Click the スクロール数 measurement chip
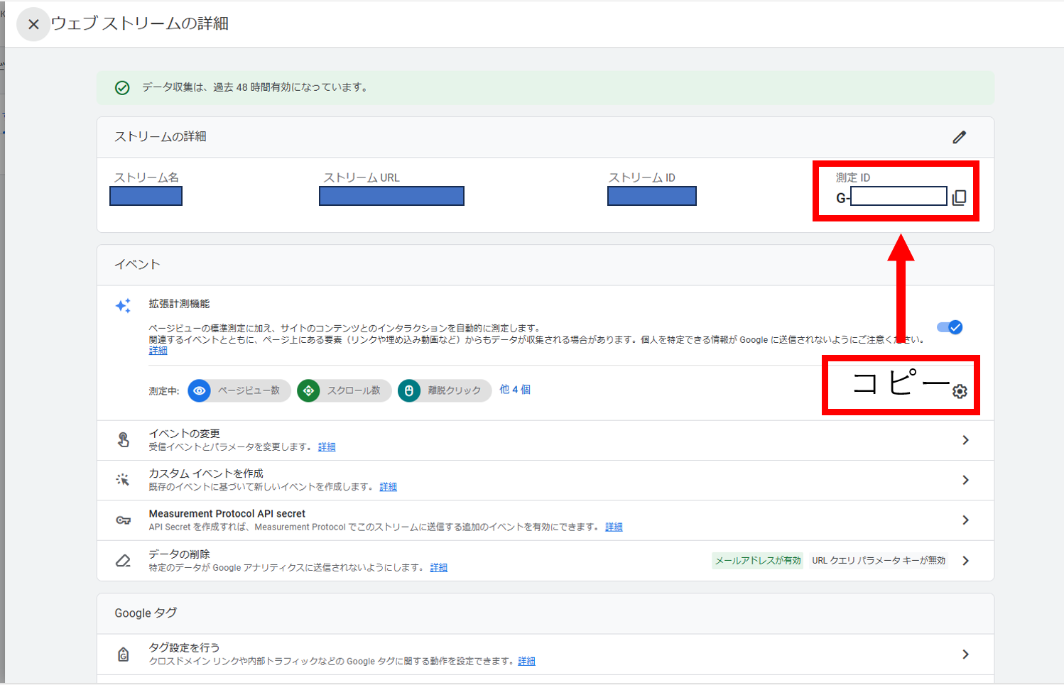Viewport: 1064px width, 685px height. (x=344, y=390)
